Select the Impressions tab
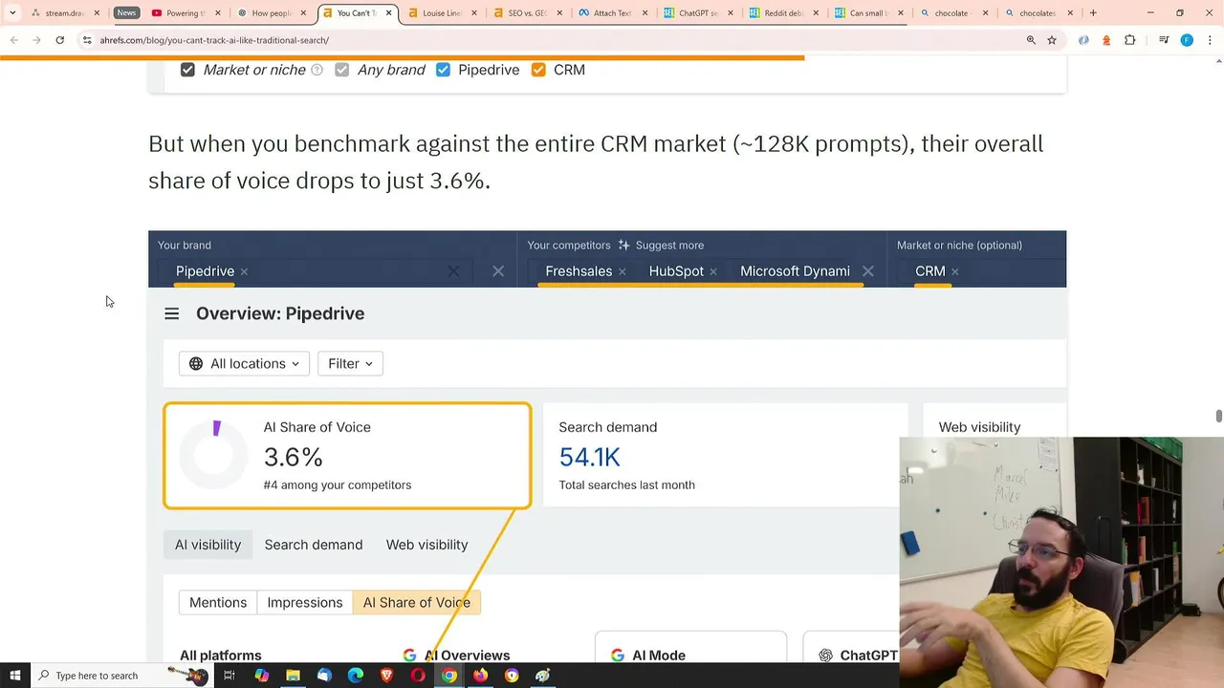 coord(305,602)
